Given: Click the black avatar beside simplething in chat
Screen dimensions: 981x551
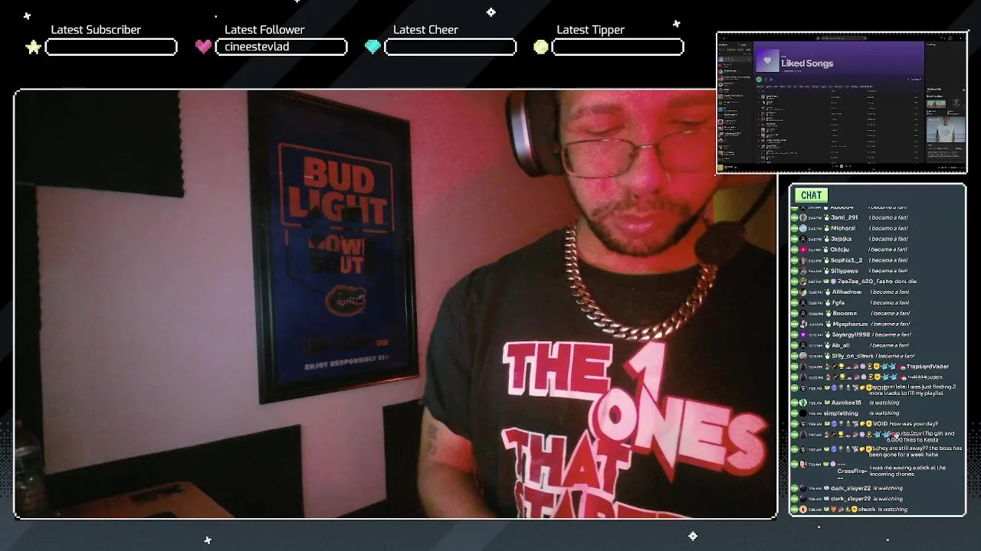Looking at the screenshot, I should tap(802, 413).
